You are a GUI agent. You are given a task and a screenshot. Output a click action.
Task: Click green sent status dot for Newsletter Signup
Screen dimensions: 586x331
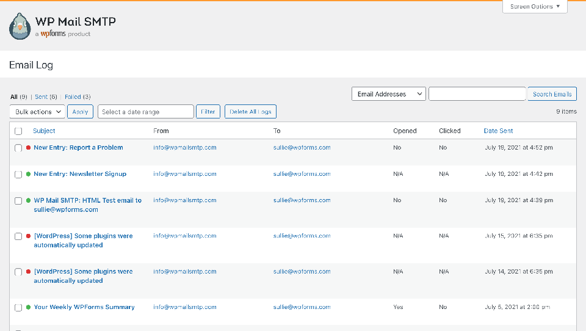coord(28,174)
